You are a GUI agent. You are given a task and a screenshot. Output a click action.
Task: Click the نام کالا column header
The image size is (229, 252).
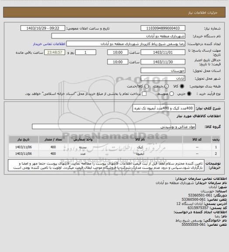coord(140,139)
